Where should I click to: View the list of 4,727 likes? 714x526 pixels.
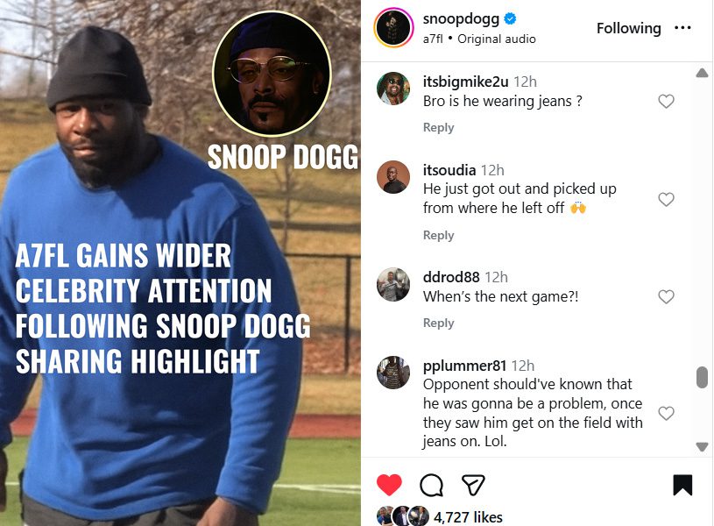(x=468, y=517)
